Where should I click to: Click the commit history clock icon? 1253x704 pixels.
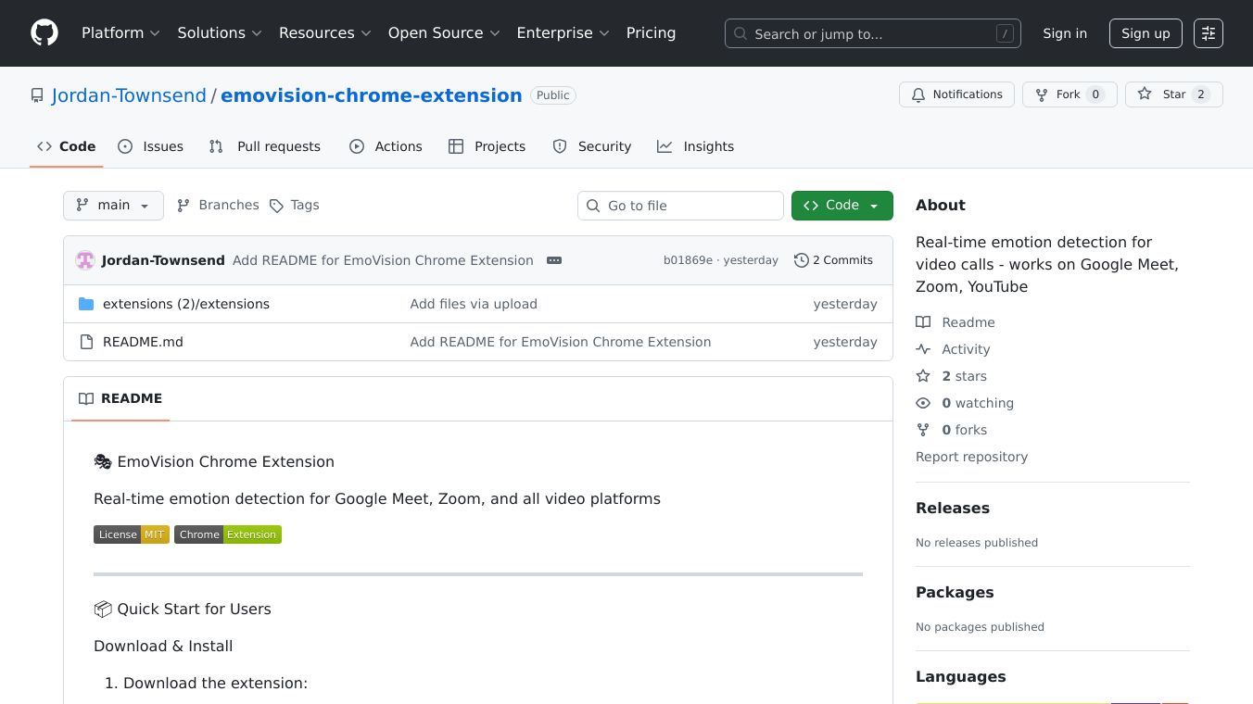coord(801,260)
